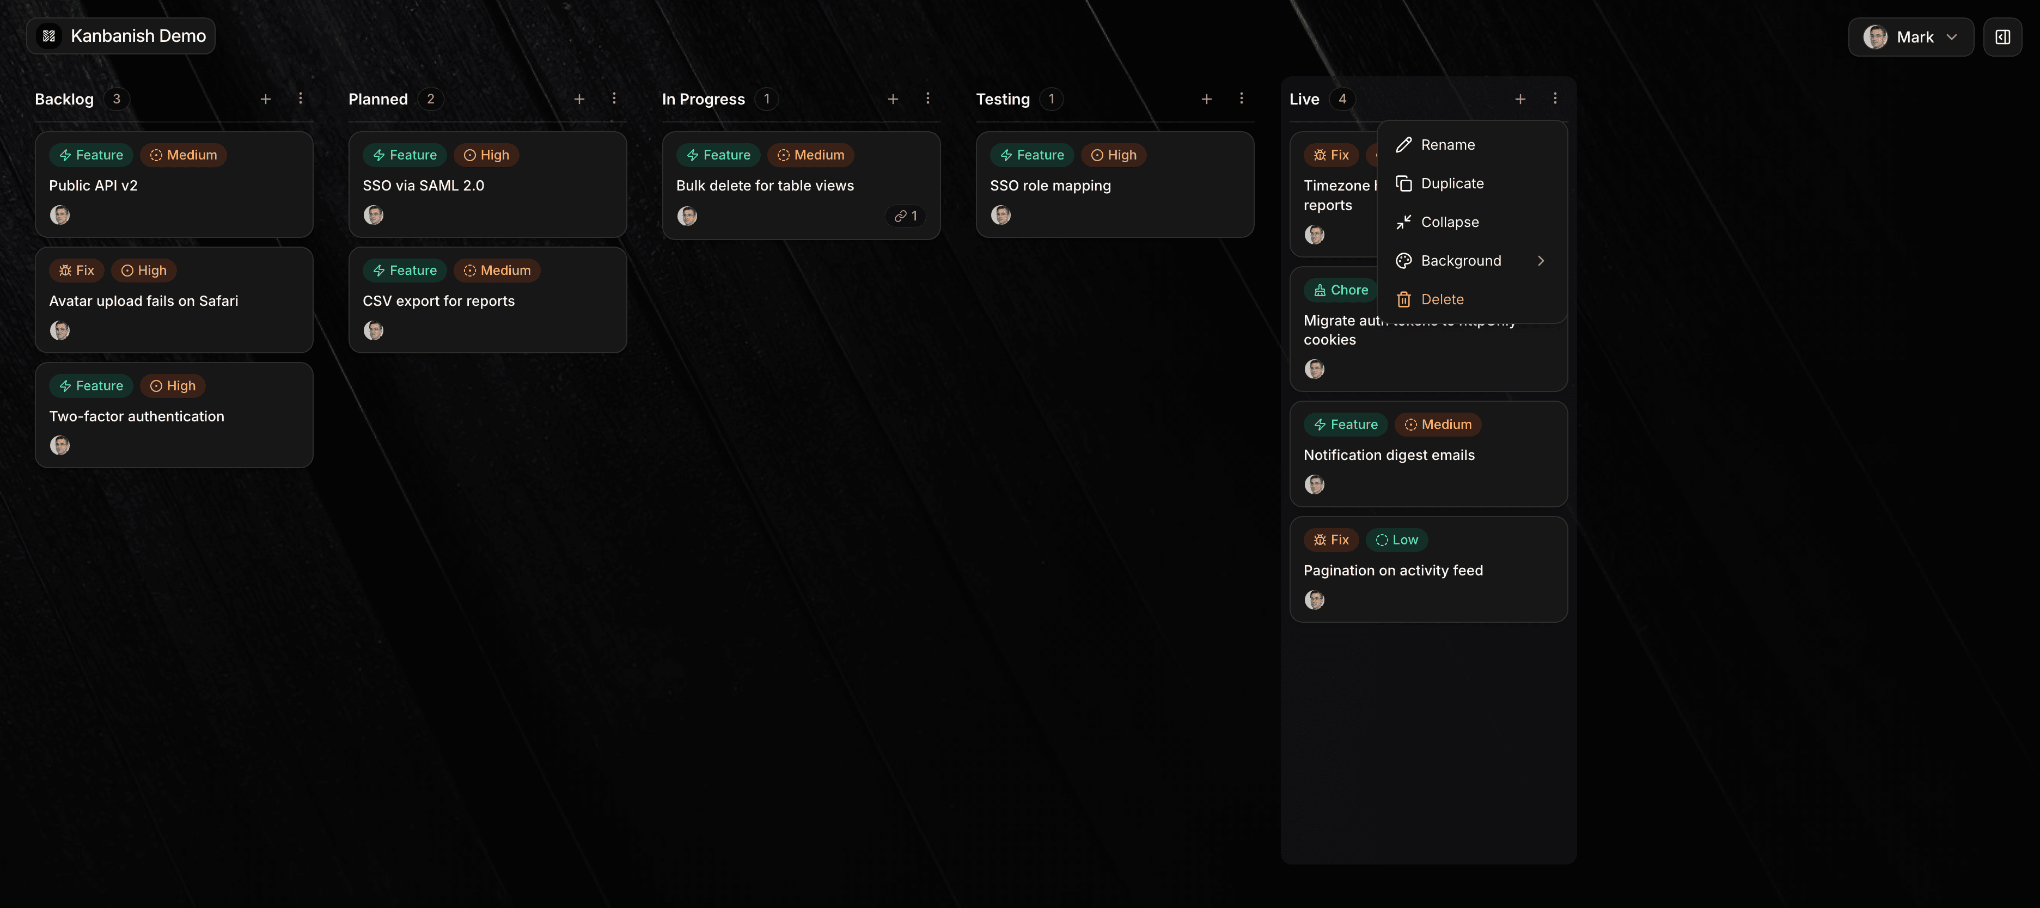This screenshot has width=2040, height=908.
Task: Click the Planned column card count badge
Action: (430, 99)
